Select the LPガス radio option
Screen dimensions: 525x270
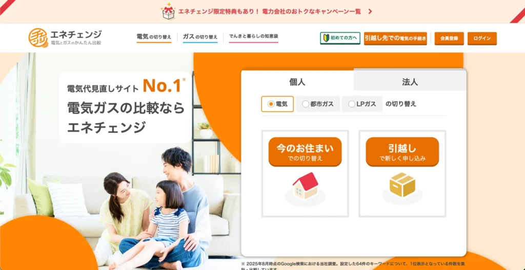pyautogui.click(x=362, y=104)
